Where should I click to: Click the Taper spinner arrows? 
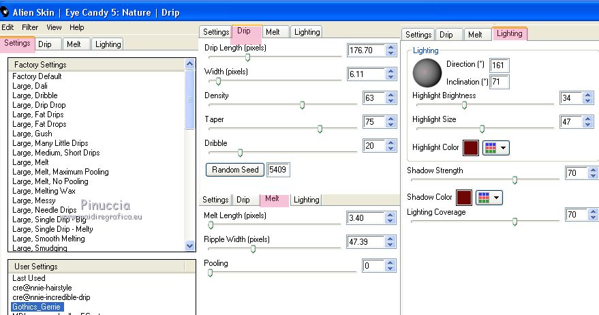390,121
